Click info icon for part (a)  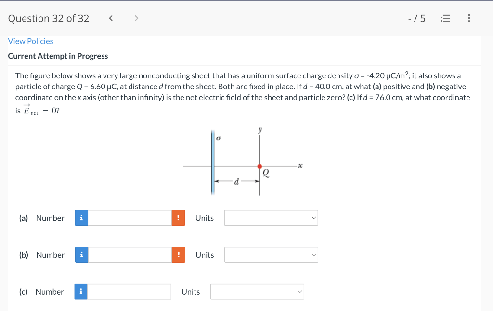click(81, 218)
